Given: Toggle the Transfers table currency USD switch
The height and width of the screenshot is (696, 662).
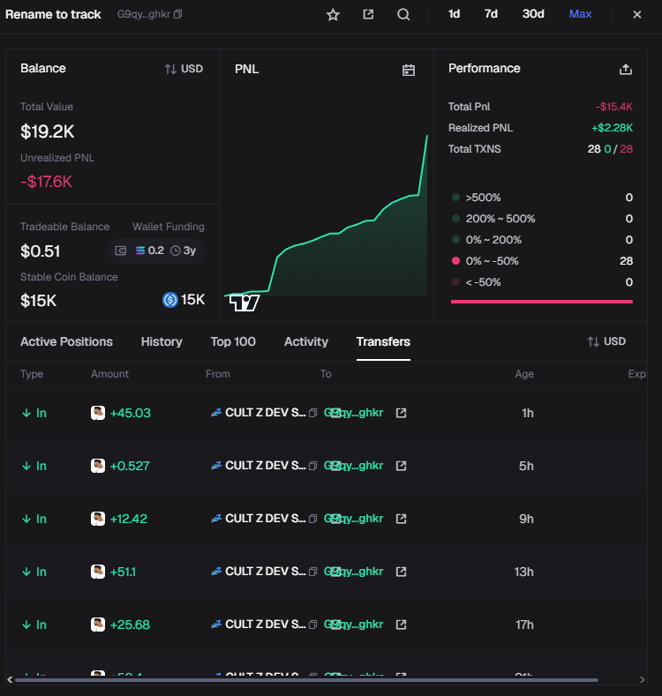Looking at the screenshot, I should 606,341.
